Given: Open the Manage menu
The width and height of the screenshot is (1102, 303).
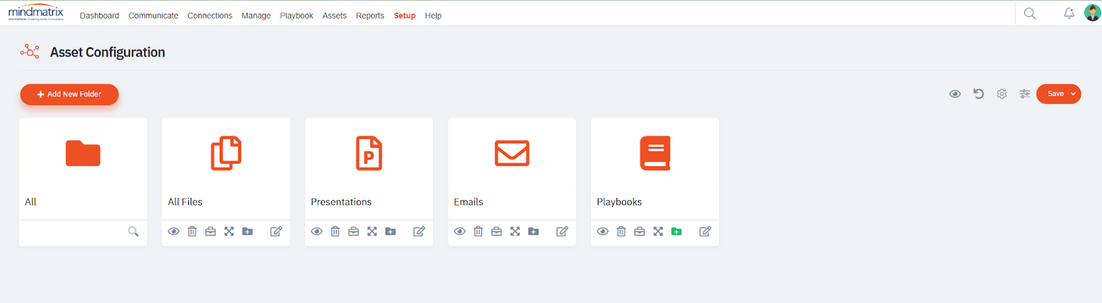Looking at the screenshot, I should click(256, 16).
